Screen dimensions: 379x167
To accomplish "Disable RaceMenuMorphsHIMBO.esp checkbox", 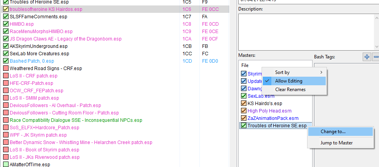I will [x=6, y=32].
